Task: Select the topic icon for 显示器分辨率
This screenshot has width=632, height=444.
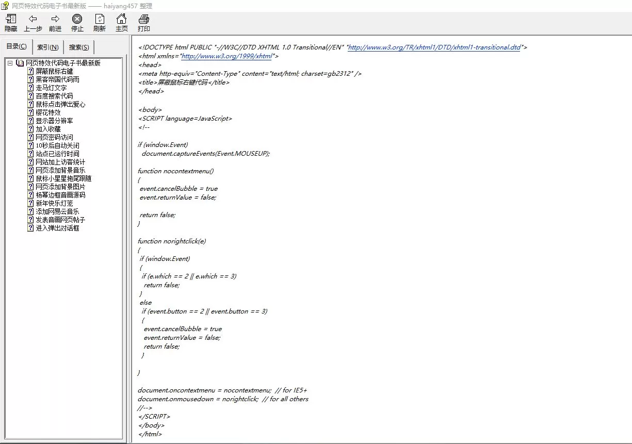Action: pos(30,121)
